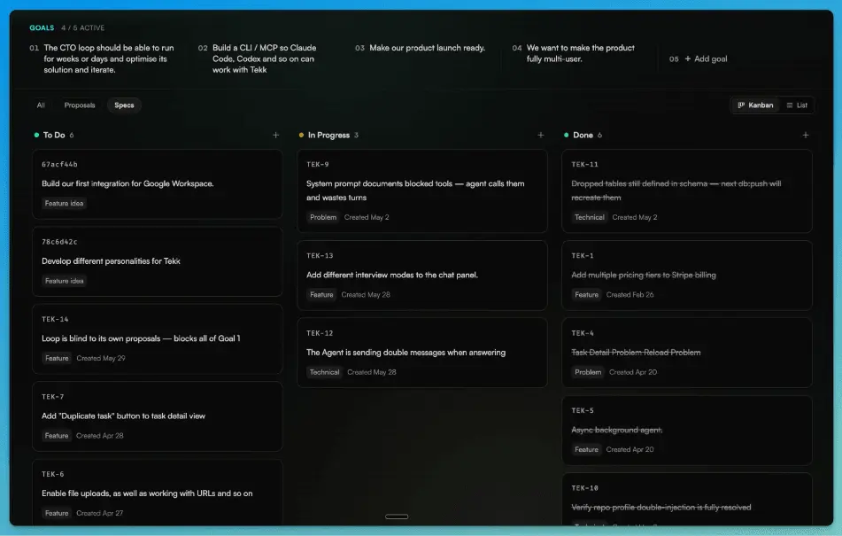Click the Feature tag on TEK-1
842x536 pixels.
click(x=586, y=295)
